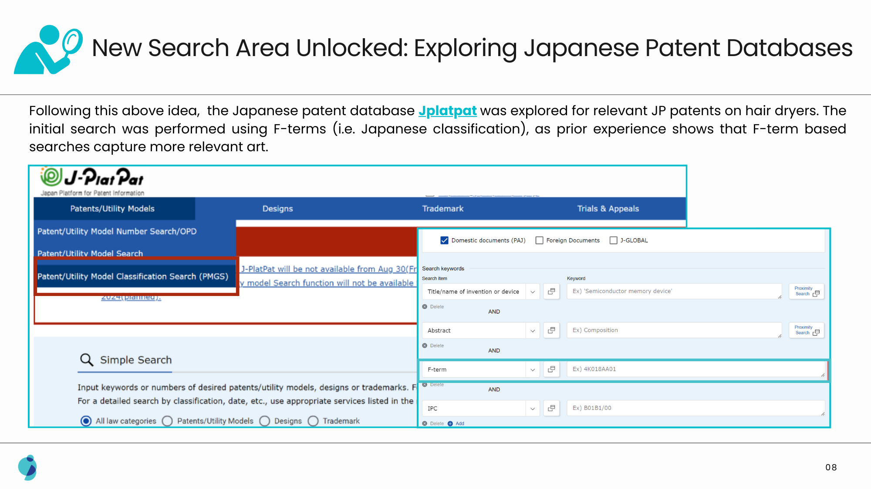Click Delete icon under IPC row

click(425, 424)
